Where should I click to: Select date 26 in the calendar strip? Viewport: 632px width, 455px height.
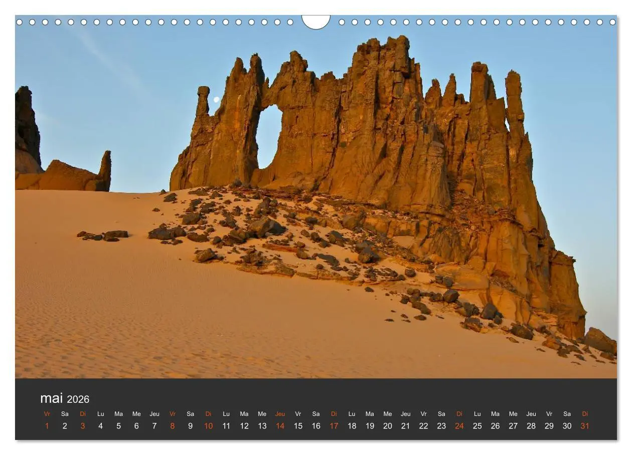495,426
